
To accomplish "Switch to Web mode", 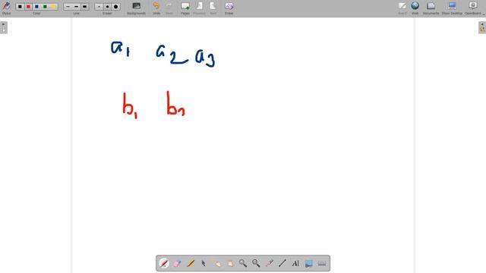I will [x=415, y=8].
